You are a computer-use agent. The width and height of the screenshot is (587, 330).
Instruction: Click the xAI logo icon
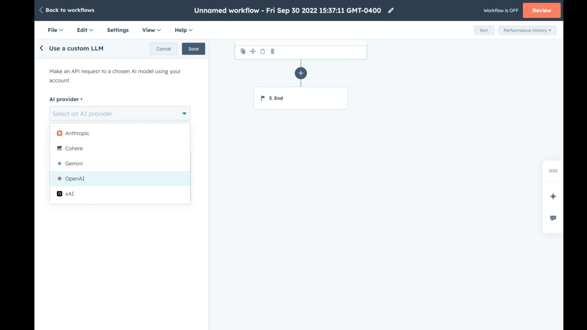[59, 194]
